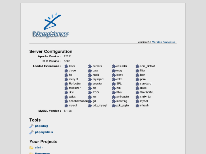
Task: Click the puzzle icon beside json
Action: [137, 75]
